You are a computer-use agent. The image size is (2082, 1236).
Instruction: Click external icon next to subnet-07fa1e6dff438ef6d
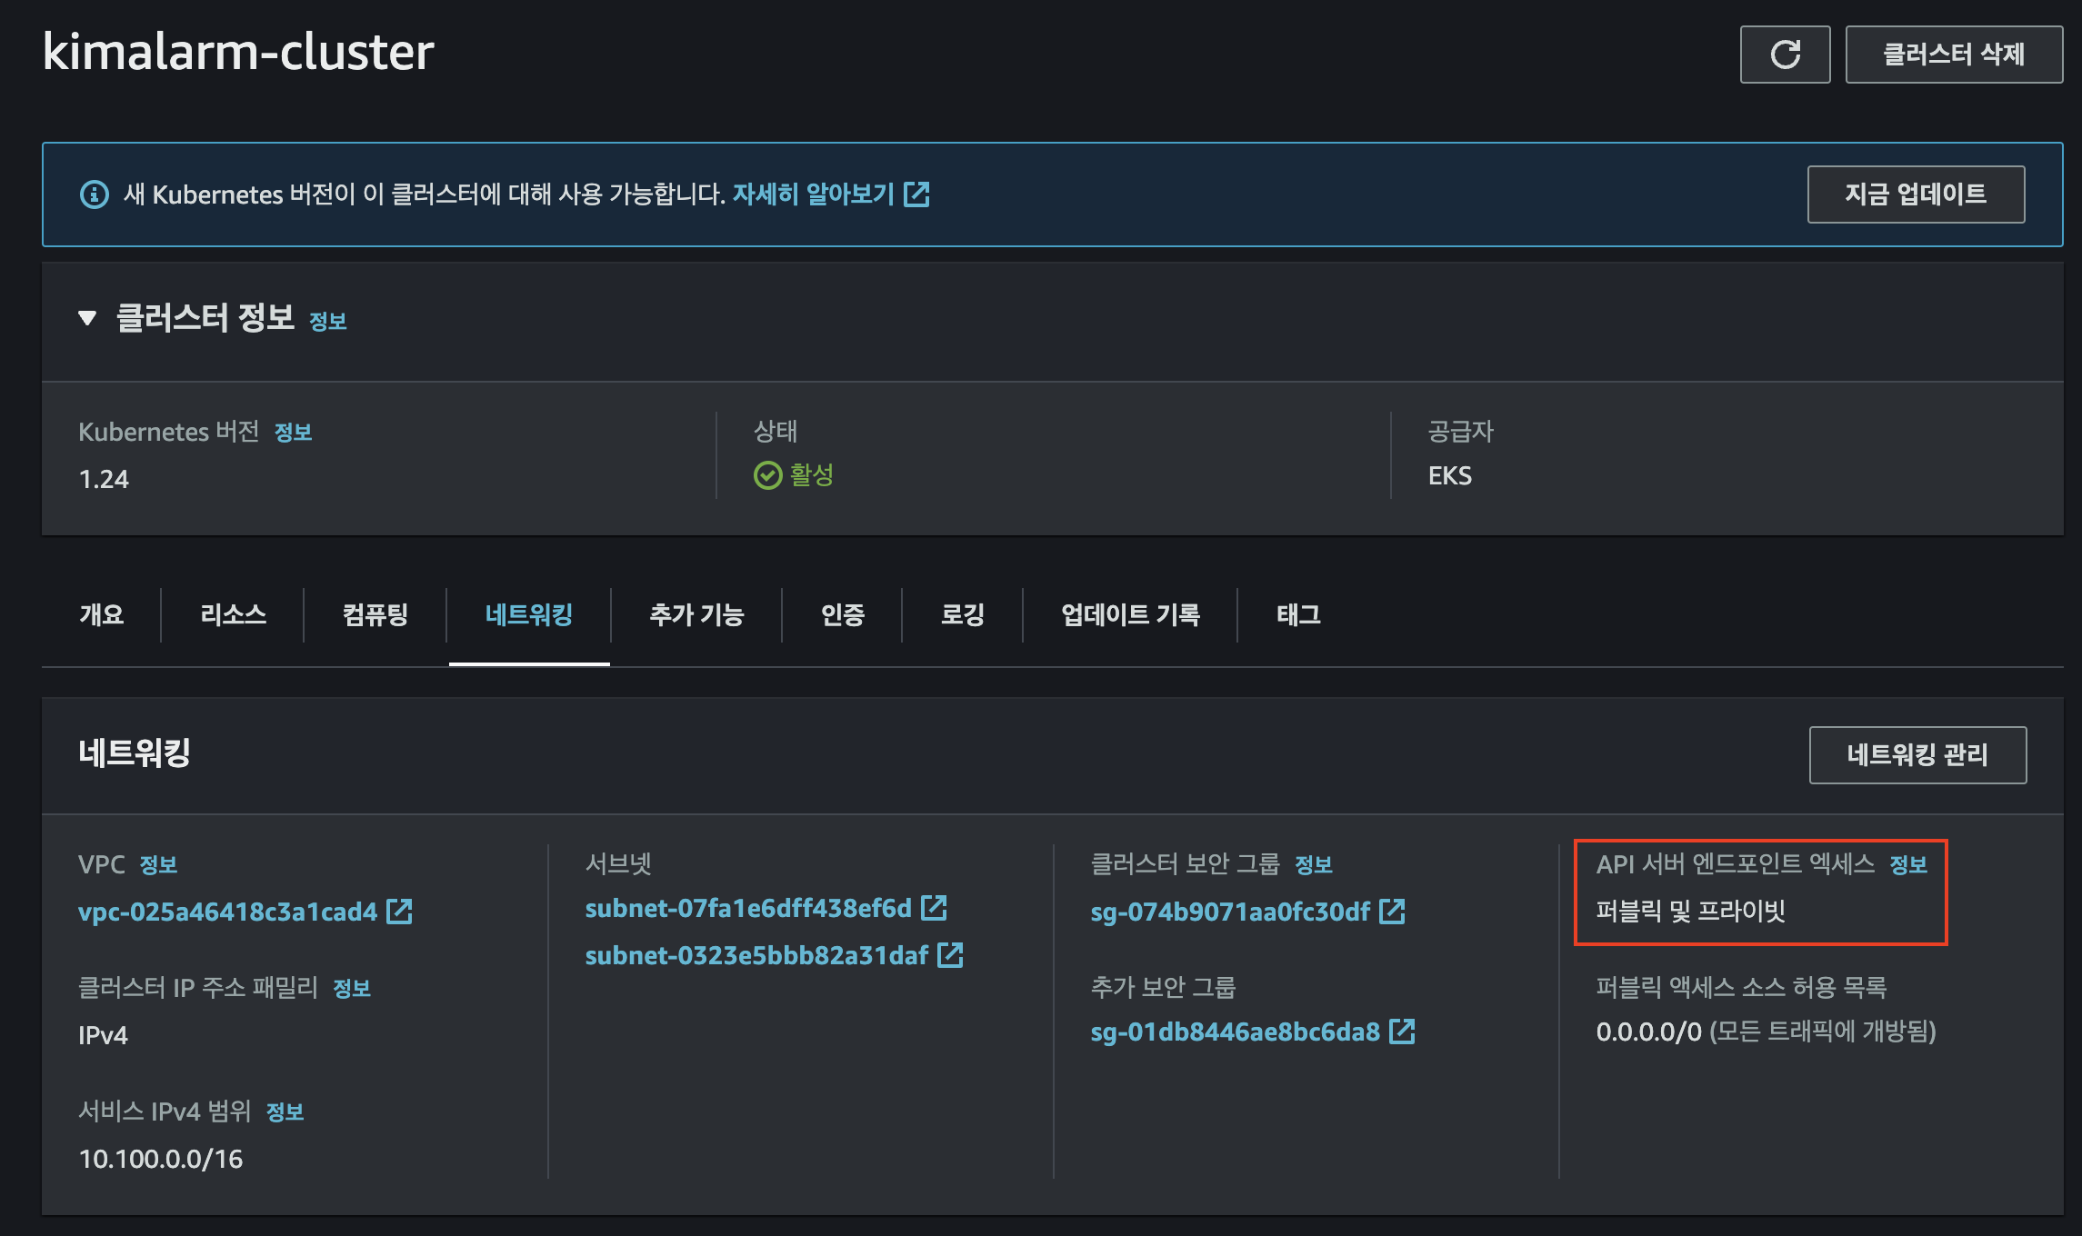pos(935,908)
